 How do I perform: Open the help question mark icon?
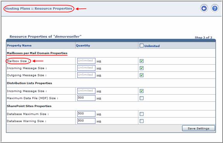pyautogui.click(x=214, y=9)
